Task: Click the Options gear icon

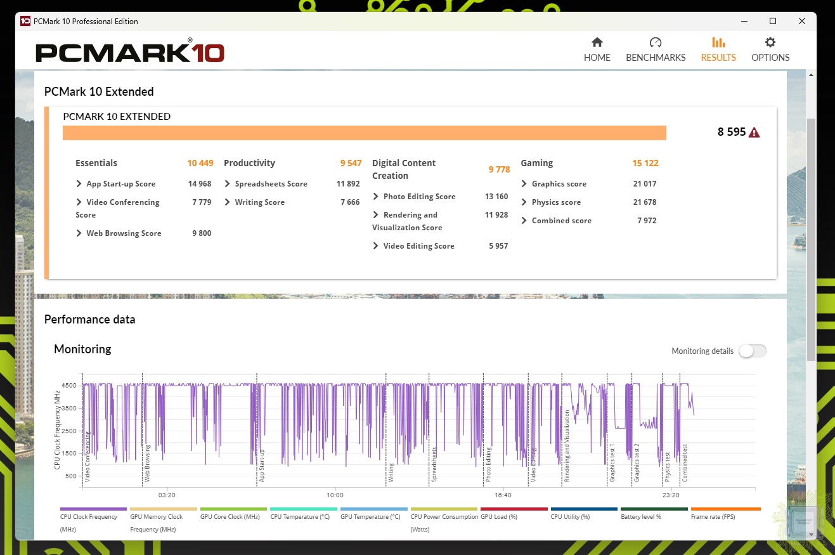Action: click(770, 42)
